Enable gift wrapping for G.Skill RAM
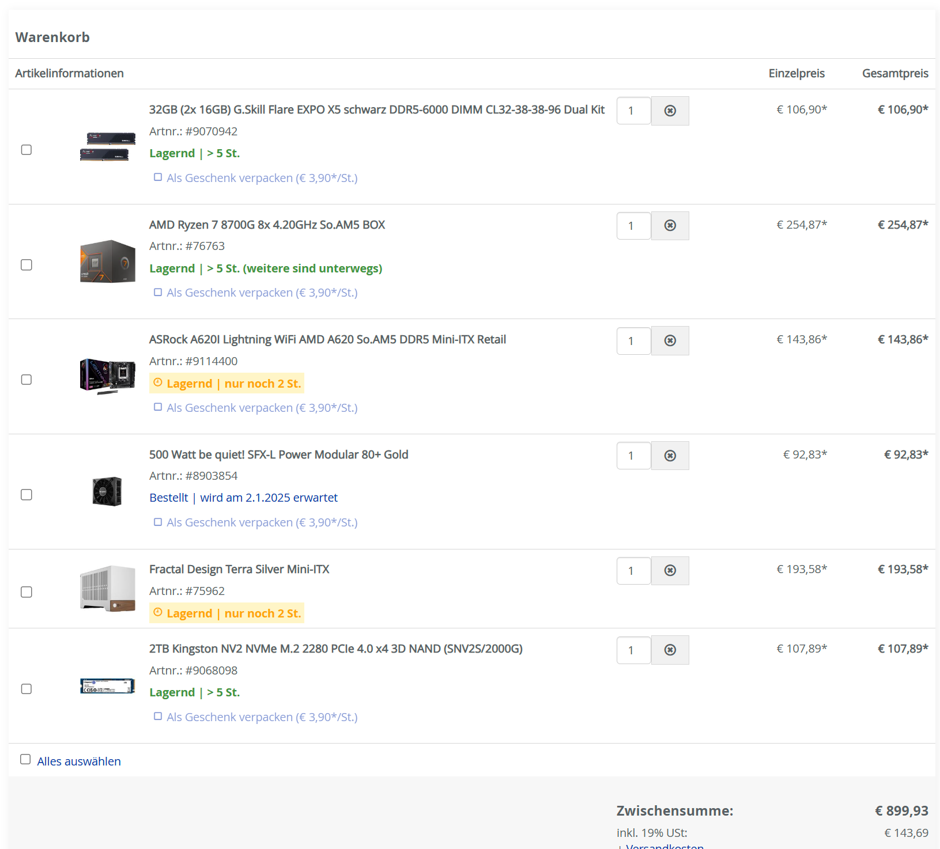This screenshot has width=940, height=849. [158, 177]
